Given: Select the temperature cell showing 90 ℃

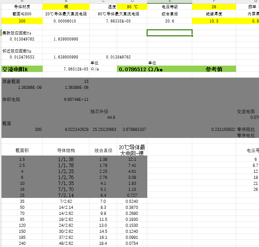Looking at the screenshot, I should [132, 7].
